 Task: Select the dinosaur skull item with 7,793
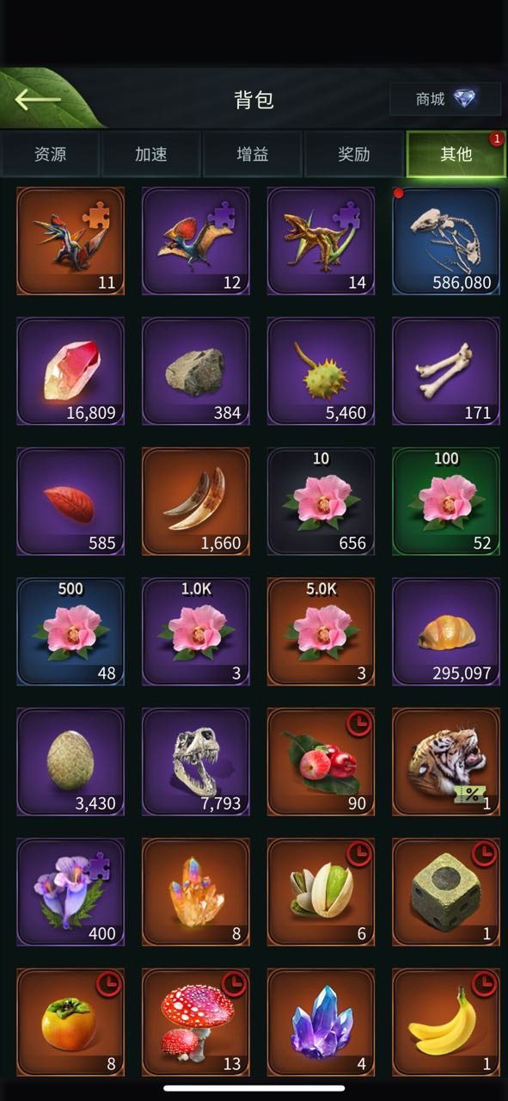coord(196,762)
